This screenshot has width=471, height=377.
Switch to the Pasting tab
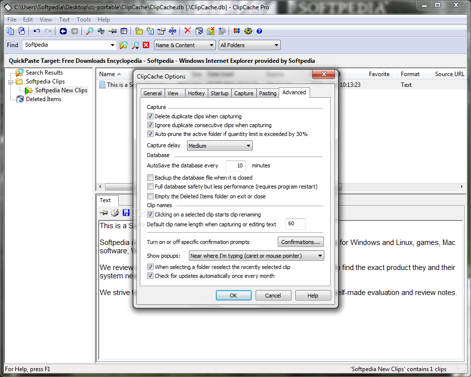point(268,93)
